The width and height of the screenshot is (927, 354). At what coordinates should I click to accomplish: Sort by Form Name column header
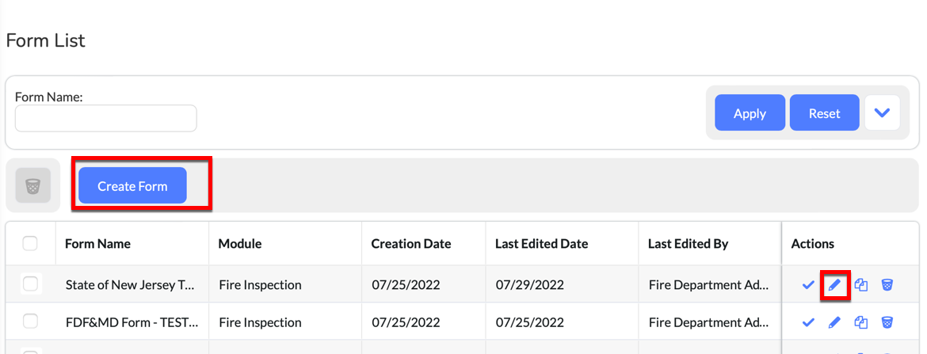pos(97,243)
